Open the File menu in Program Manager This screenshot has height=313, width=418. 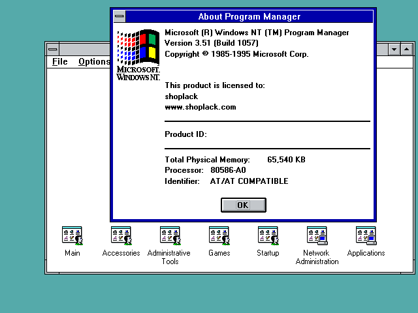point(60,61)
